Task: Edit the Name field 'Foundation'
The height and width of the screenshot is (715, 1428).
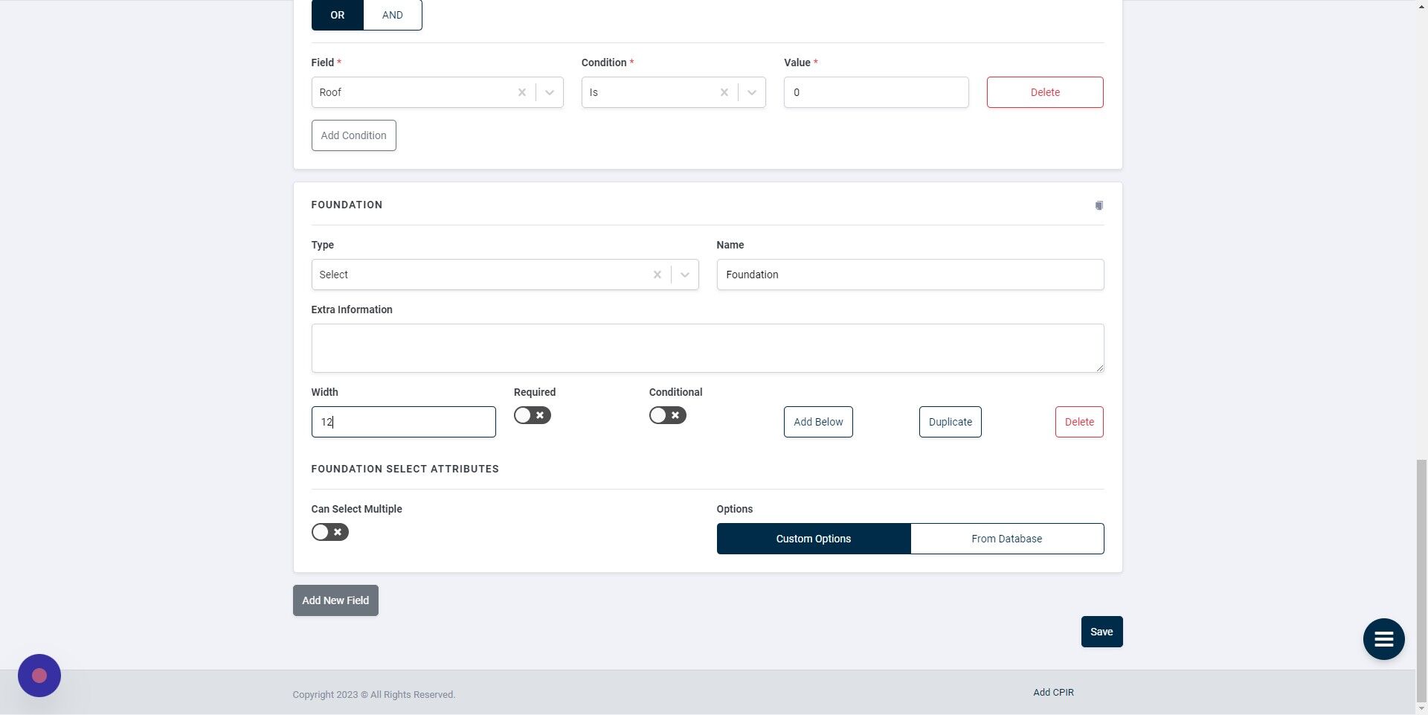Action: 910,275
